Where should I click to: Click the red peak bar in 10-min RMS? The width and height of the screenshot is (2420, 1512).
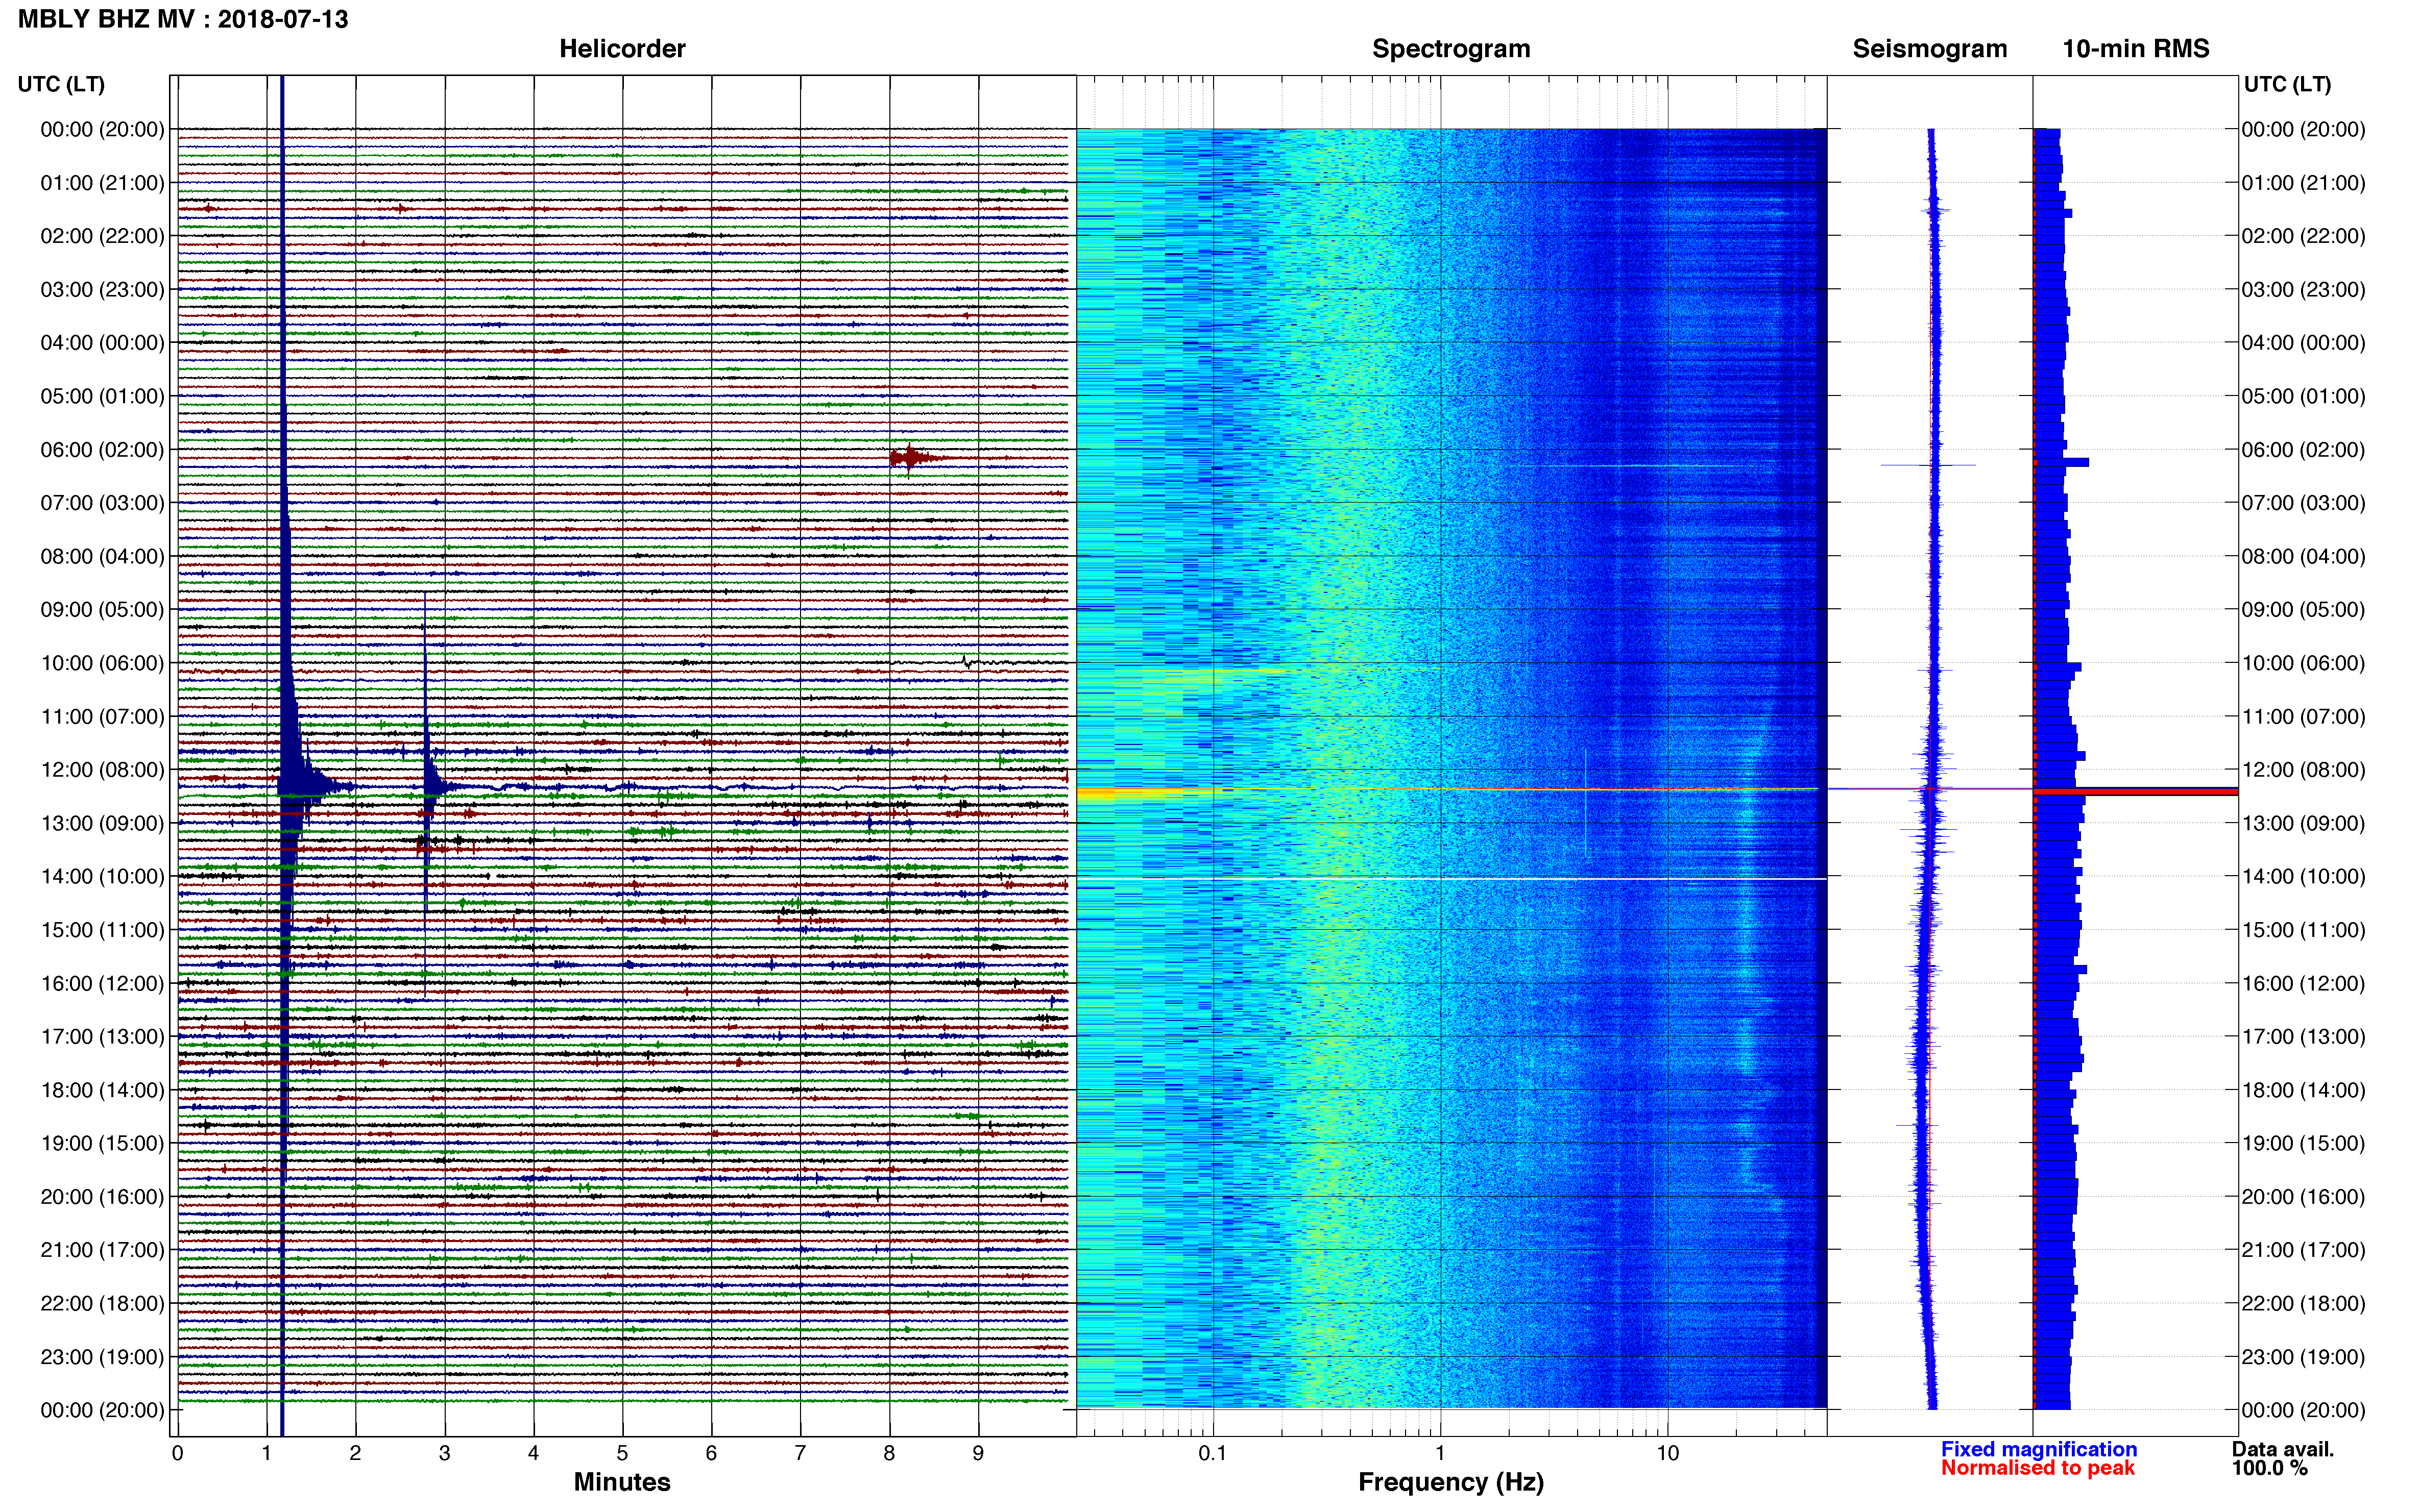pos(2136,791)
